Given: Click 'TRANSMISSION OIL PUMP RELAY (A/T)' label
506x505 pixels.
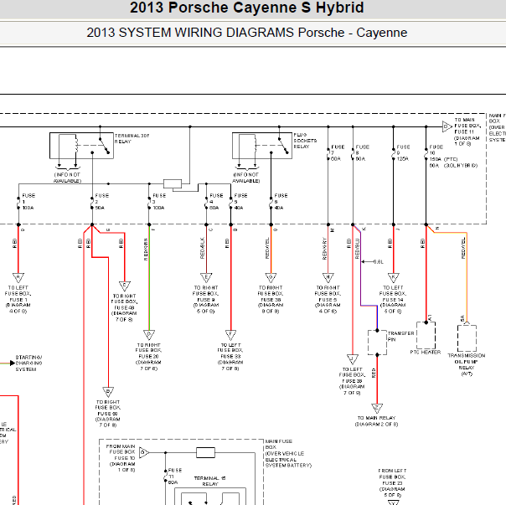Looking at the screenshot, I should point(467,364).
